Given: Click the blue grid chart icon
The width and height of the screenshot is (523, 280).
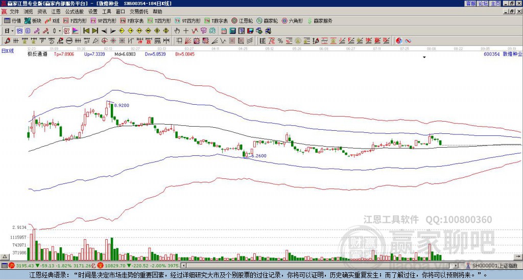Looking at the screenshot, I should coord(19,31).
